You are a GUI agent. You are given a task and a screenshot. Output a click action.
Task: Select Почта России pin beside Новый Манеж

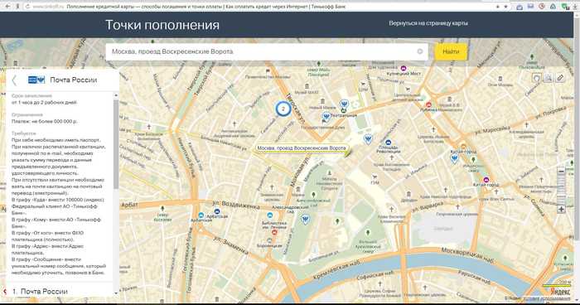(x=326, y=117)
